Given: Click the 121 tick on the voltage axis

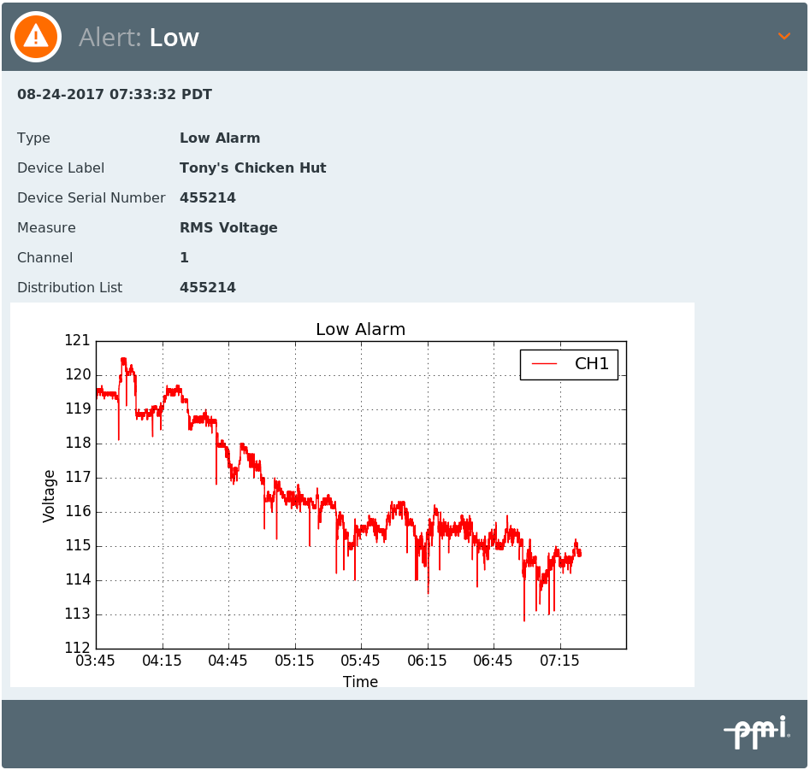Looking at the screenshot, I should (x=77, y=340).
